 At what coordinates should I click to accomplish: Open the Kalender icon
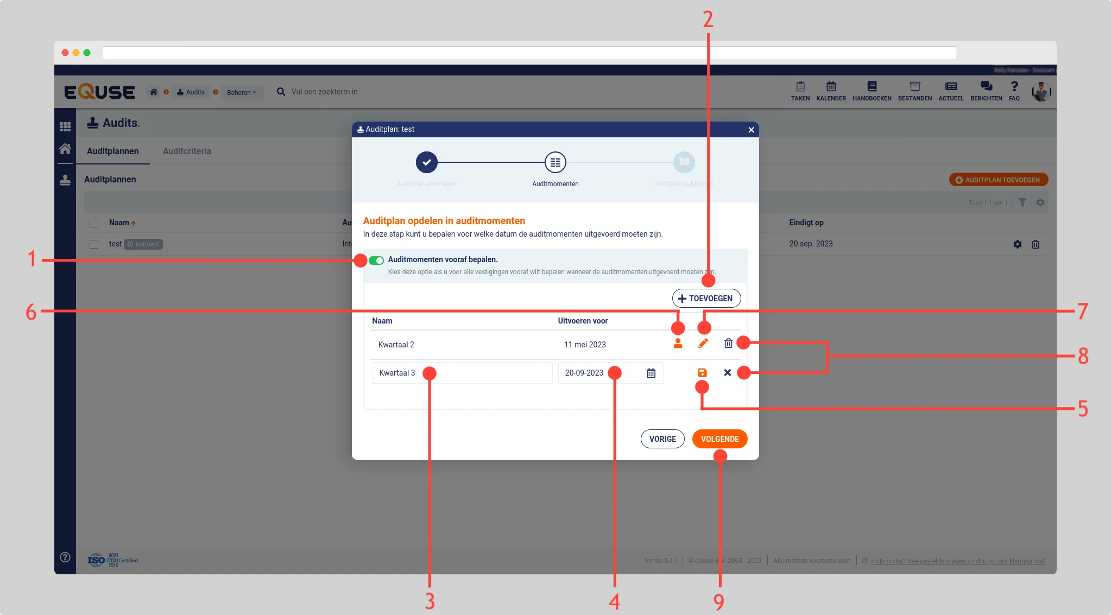[x=831, y=91]
